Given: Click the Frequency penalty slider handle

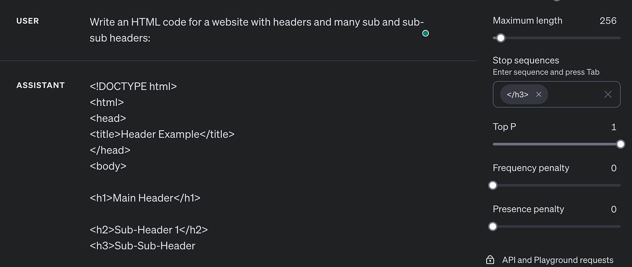Looking at the screenshot, I should pyautogui.click(x=493, y=185).
